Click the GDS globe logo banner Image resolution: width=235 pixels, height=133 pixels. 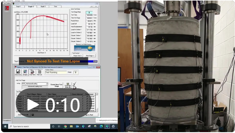(x=85, y=49)
